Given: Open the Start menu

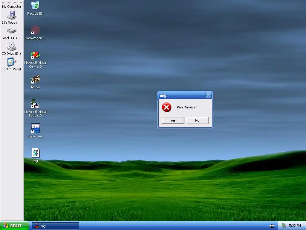Looking at the screenshot, I should click(x=14, y=226).
